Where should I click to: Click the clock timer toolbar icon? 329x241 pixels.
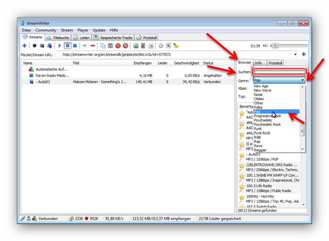tap(161, 46)
